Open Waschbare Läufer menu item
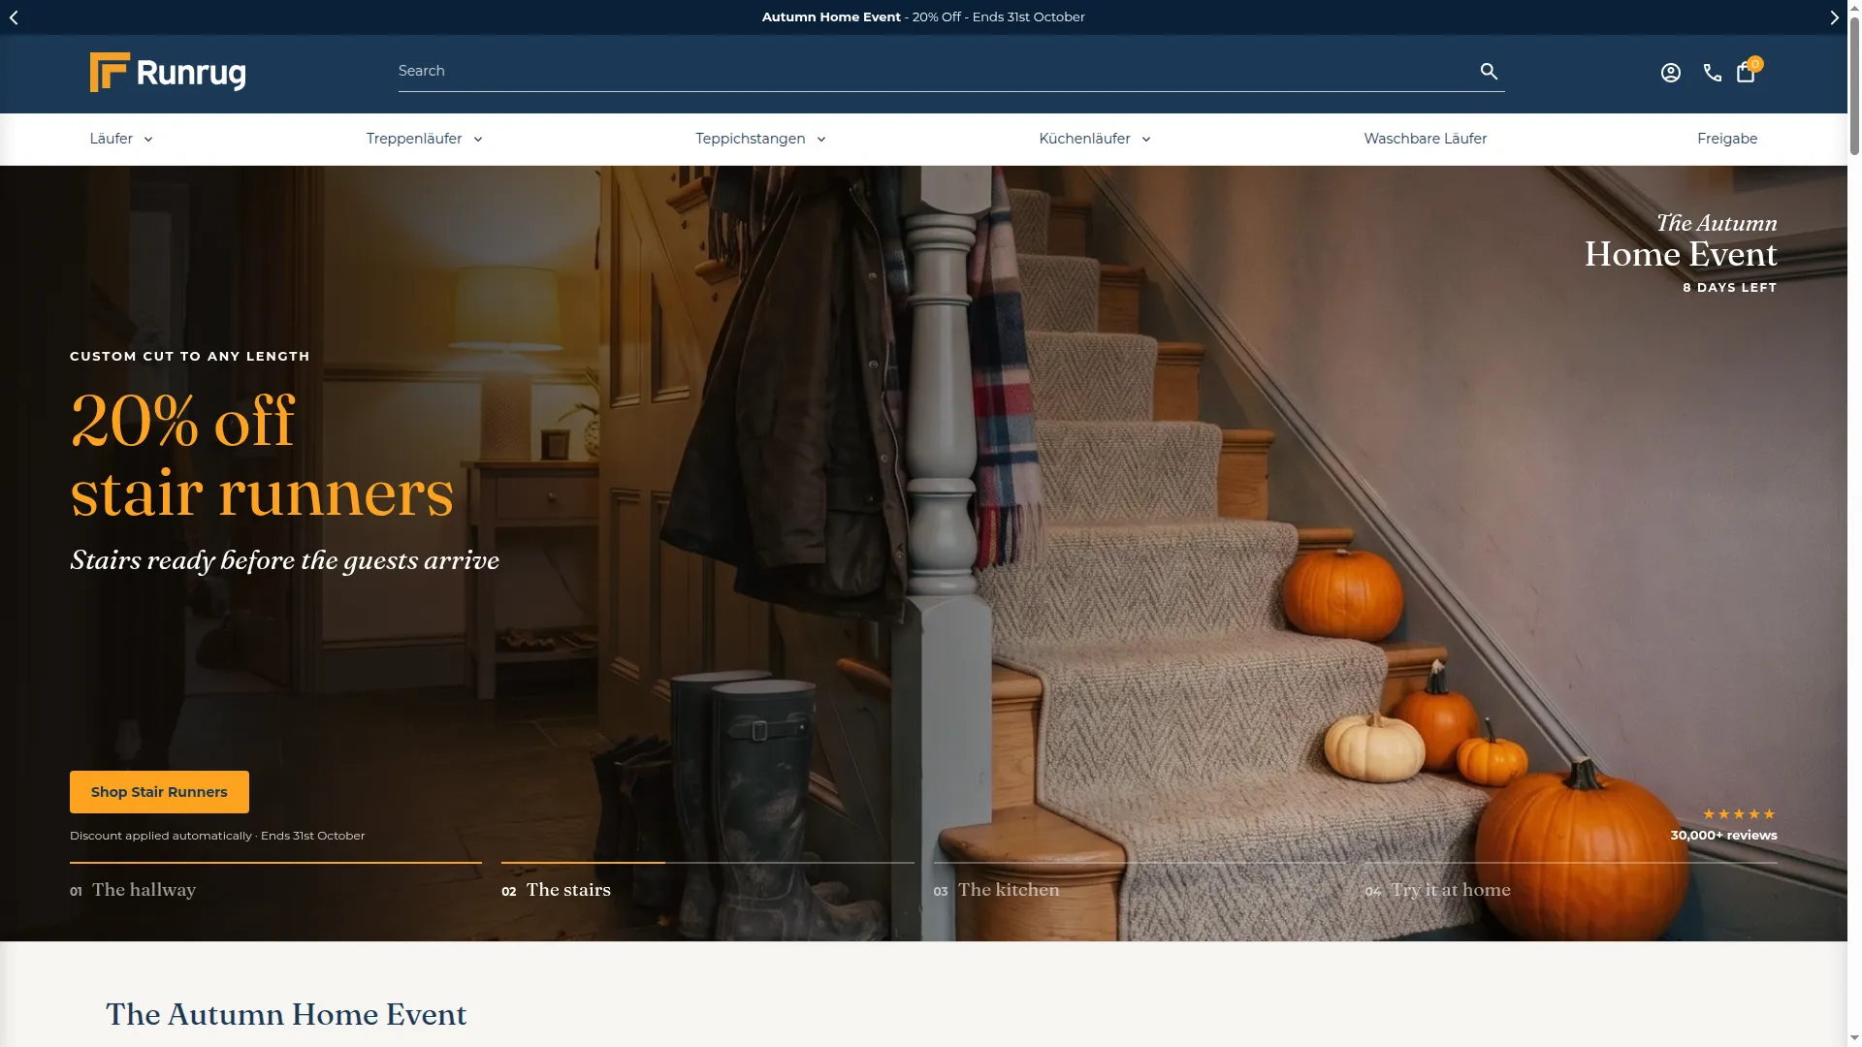The height and width of the screenshot is (1047, 1862). [1425, 139]
